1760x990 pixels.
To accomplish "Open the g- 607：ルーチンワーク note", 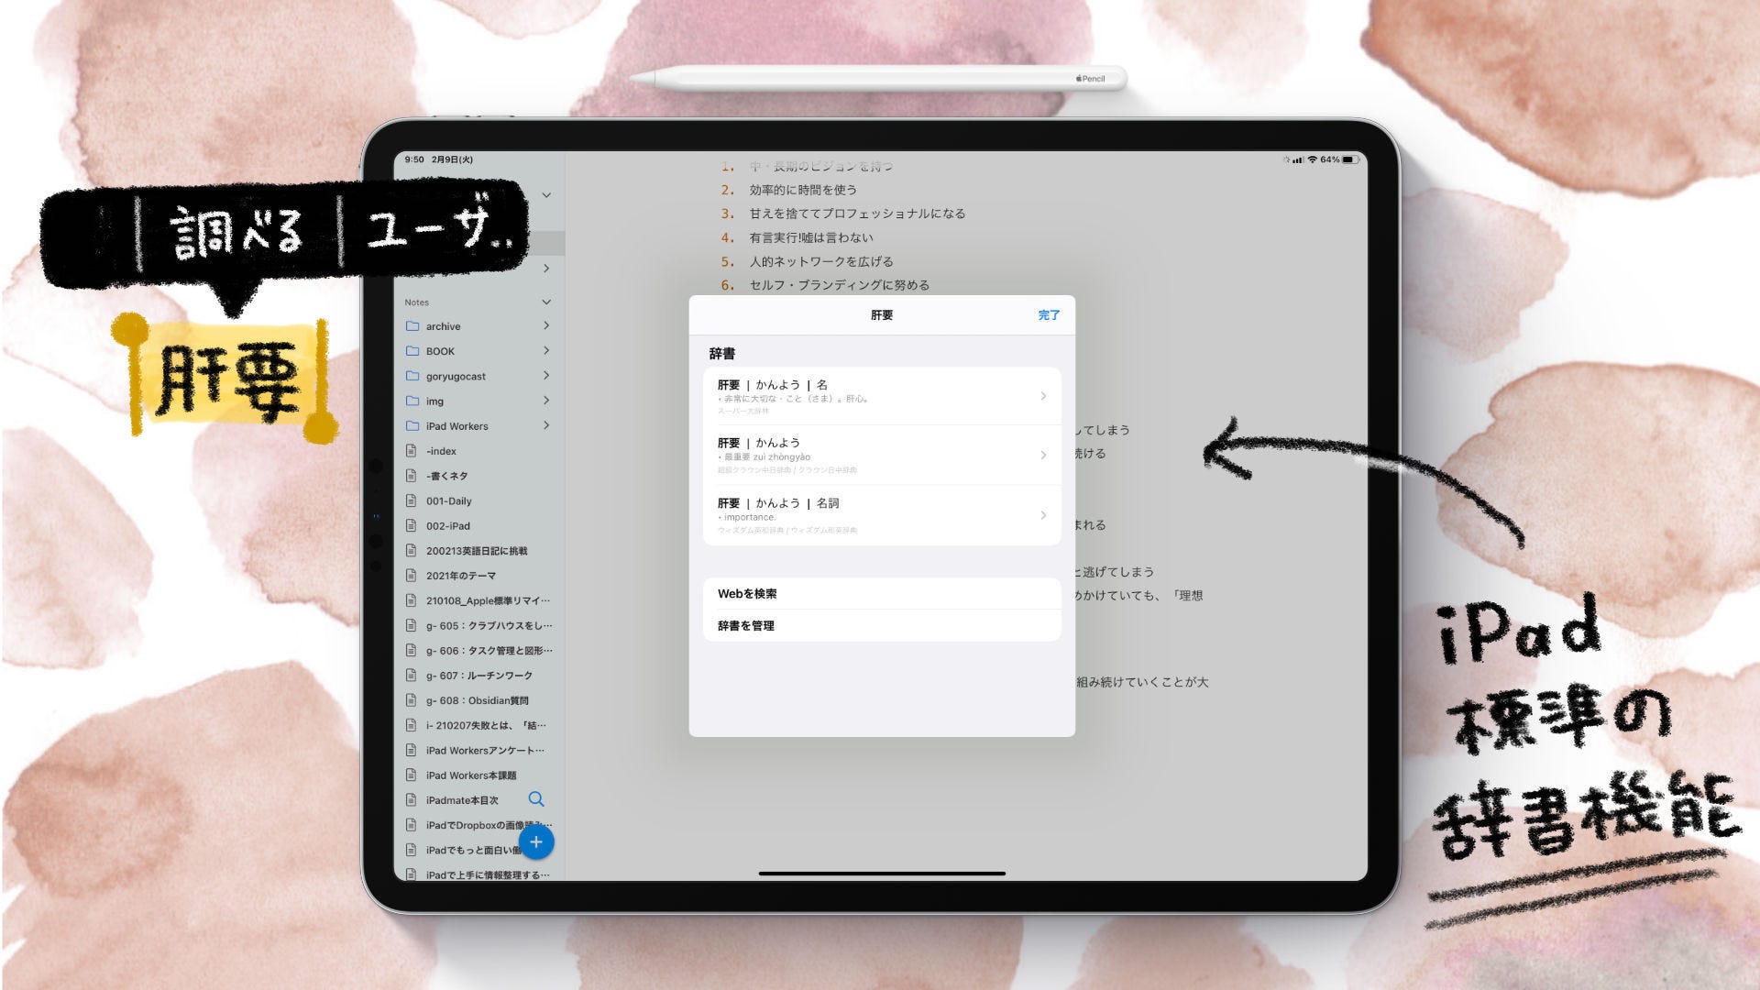I will [478, 676].
